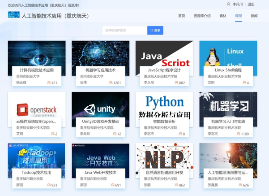Open the 人工智能系统部署 course thumbnail

pos(228,156)
